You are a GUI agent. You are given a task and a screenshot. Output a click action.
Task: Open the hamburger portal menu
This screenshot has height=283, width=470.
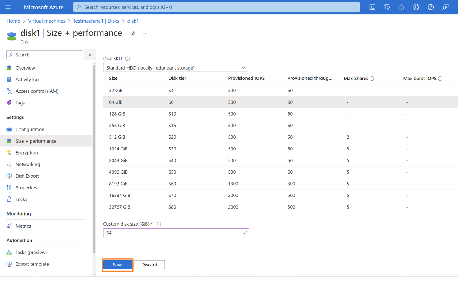tap(8, 7)
